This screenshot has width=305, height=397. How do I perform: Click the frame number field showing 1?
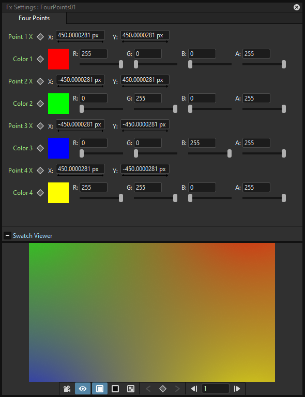pyautogui.click(x=216, y=389)
